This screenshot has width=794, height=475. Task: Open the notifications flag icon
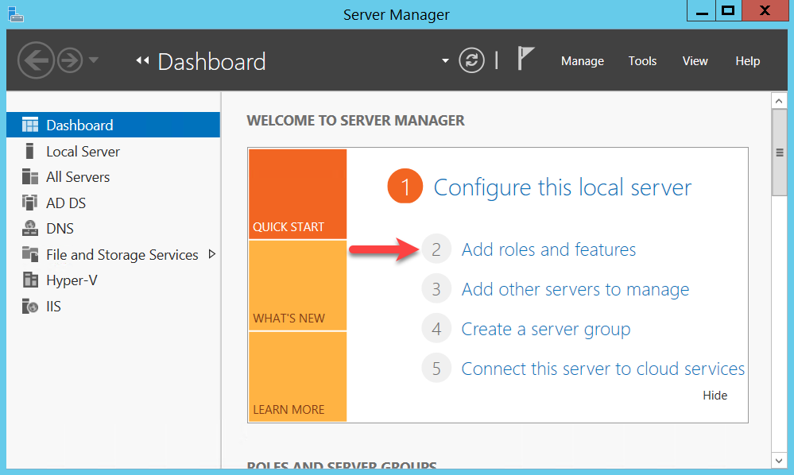pyautogui.click(x=525, y=59)
